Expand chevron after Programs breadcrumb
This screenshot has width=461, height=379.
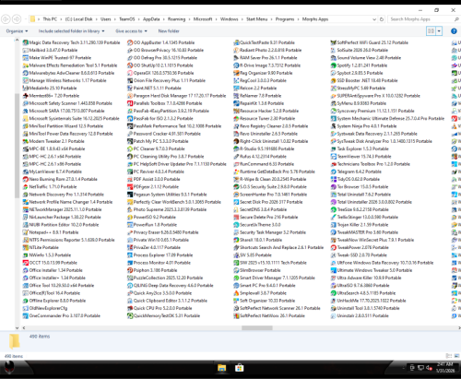[x=299, y=19]
